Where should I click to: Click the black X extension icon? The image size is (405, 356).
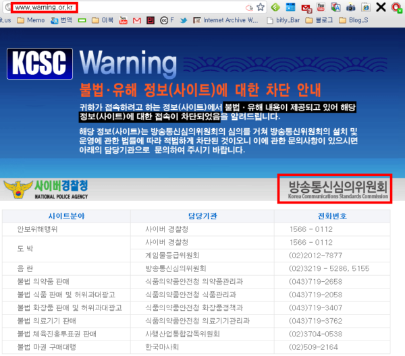(381, 7)
